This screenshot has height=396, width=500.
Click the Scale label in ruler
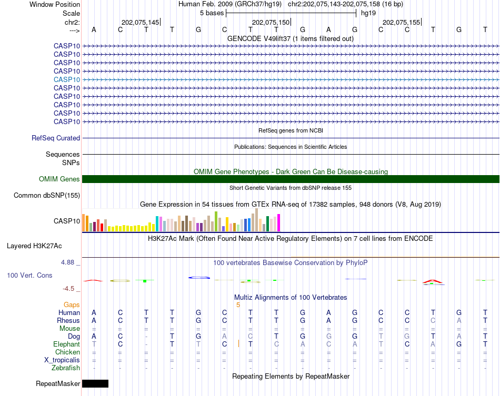click(71, 13)
